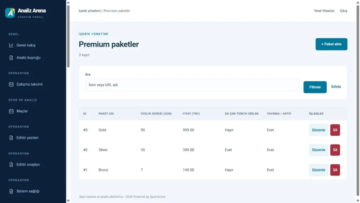Focus the İsim veya URL adı search field

point(192,85)
